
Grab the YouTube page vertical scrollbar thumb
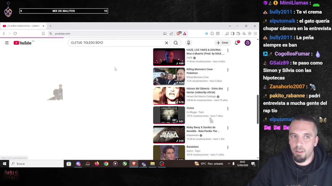pos(258,109)
